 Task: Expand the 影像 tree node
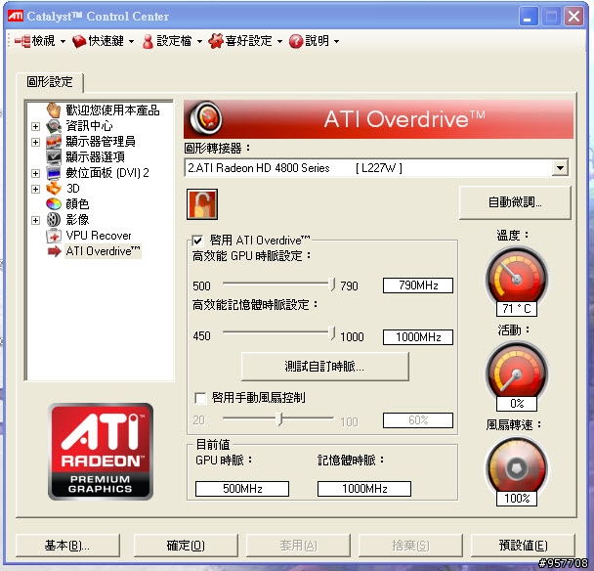tap(35, 220)
